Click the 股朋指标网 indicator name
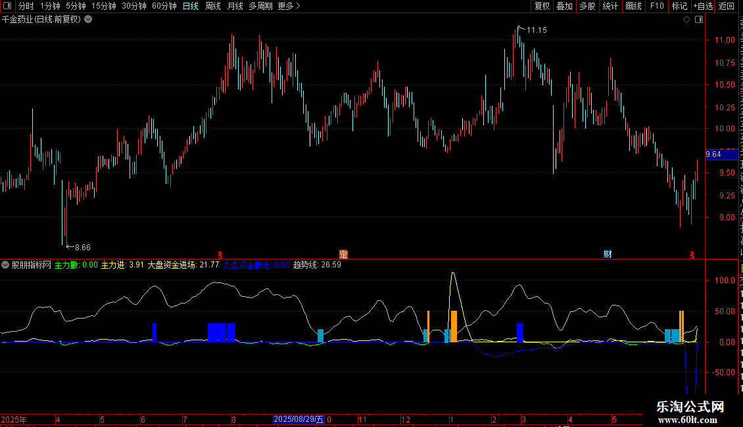Image resolution: width=743 pixels, height=427 pixels. [32, 265]
